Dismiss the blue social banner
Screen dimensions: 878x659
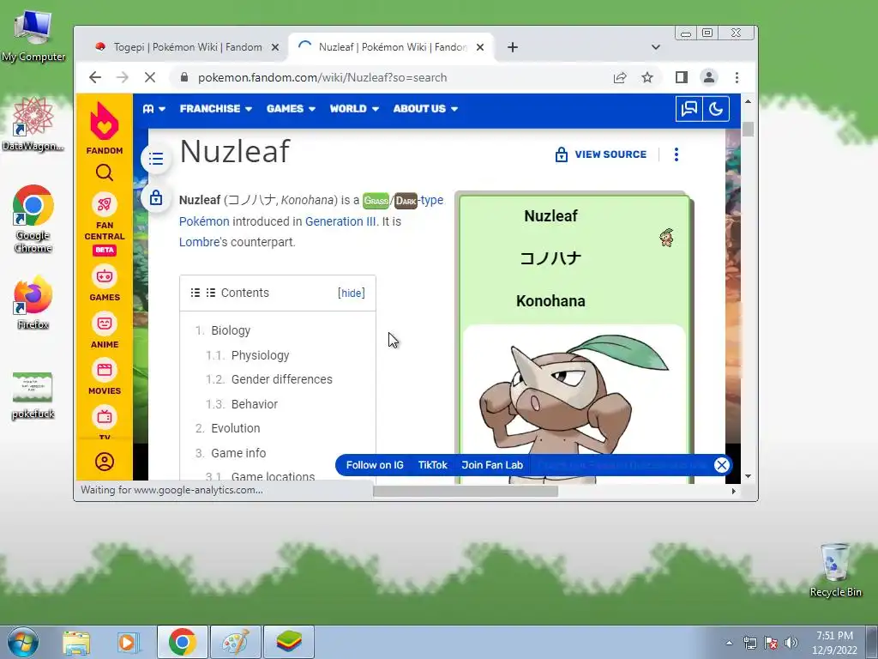click(x=722, y=465)
